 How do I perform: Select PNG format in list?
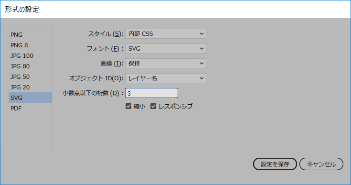click(x=30, y=35)
